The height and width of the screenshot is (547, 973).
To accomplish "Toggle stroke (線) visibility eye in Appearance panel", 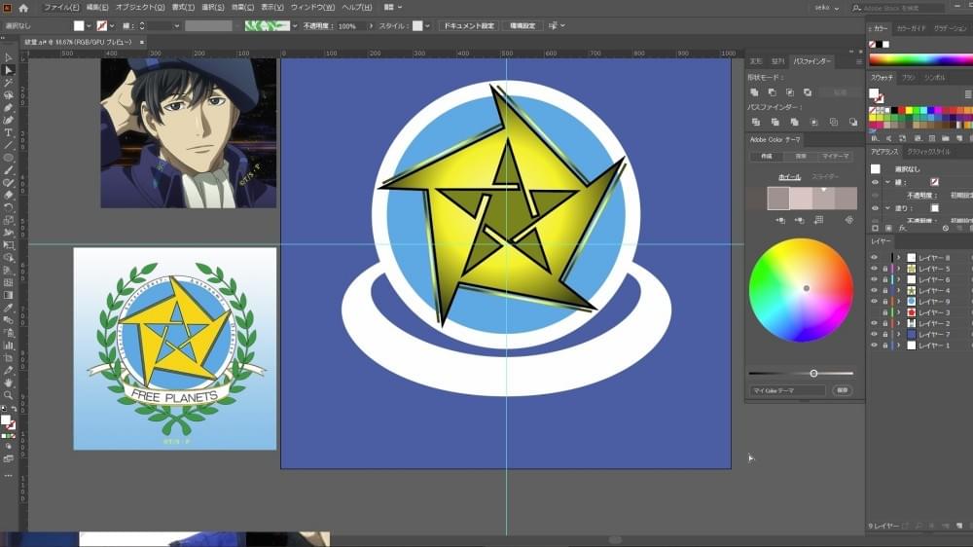I will coord(875,182).
